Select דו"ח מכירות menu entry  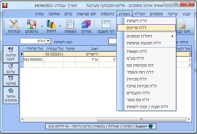point(146,79)
